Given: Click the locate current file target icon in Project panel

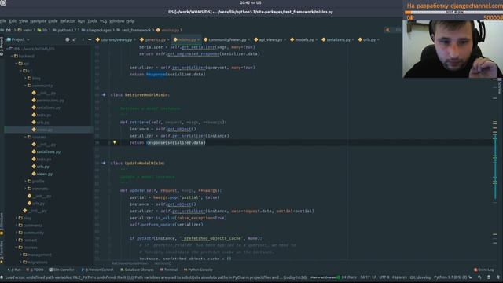Looking at the screenshot, I should tap(68, 39).
